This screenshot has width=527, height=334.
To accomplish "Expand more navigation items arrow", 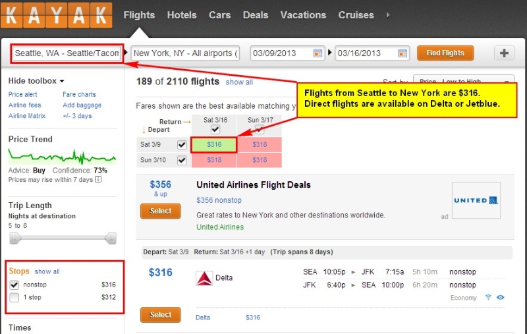I will point(388,15).
